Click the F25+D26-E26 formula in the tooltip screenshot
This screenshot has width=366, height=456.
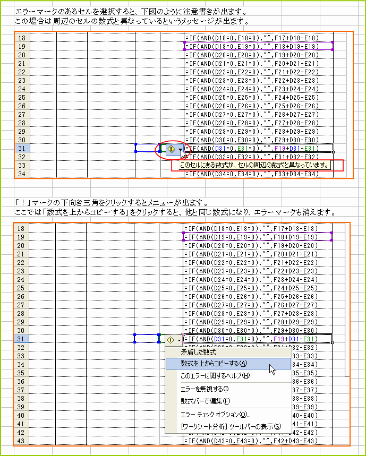[259, 106]
